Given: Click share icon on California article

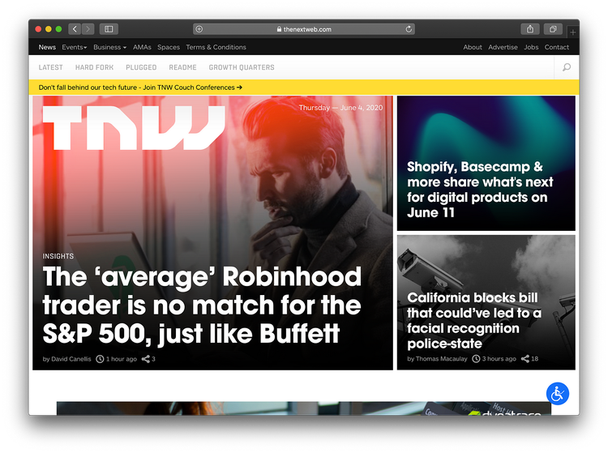Looking at the screenshot, I should click(x=525, y=359).
